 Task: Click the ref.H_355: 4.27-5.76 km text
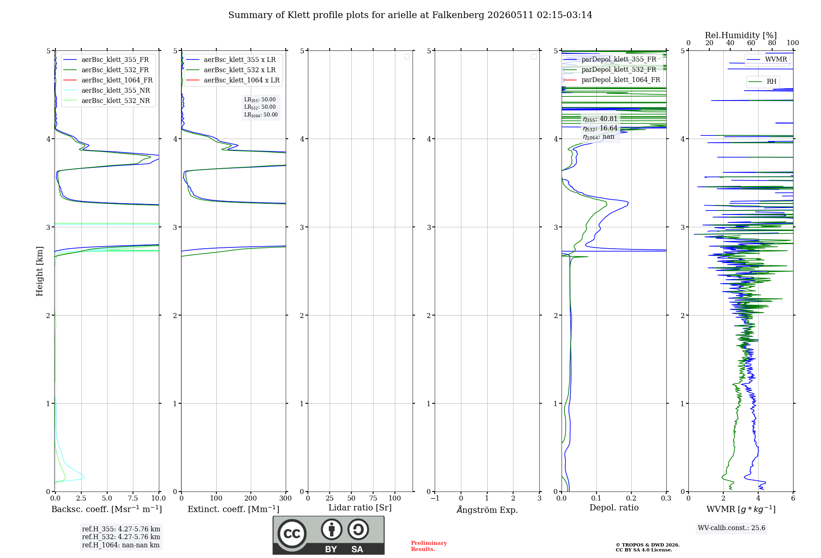point(121,529)
